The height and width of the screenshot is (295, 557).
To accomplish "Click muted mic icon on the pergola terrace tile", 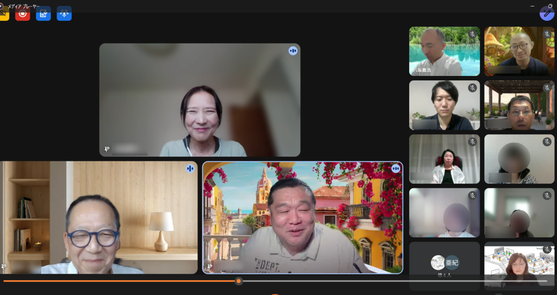I will tap(547, 87).
